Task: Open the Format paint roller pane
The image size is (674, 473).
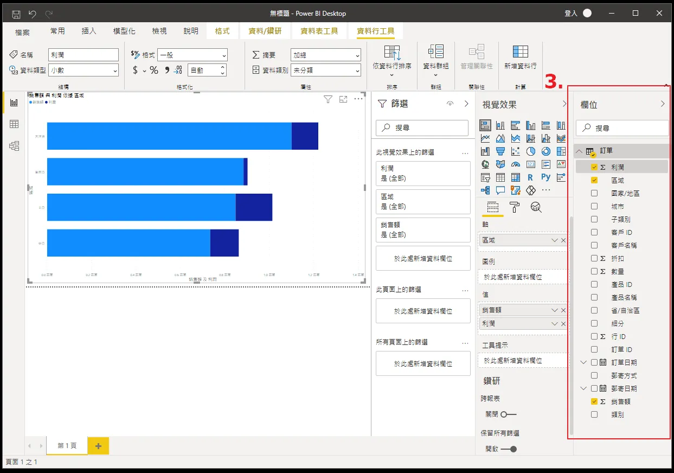Action: [x=515, y=207]
